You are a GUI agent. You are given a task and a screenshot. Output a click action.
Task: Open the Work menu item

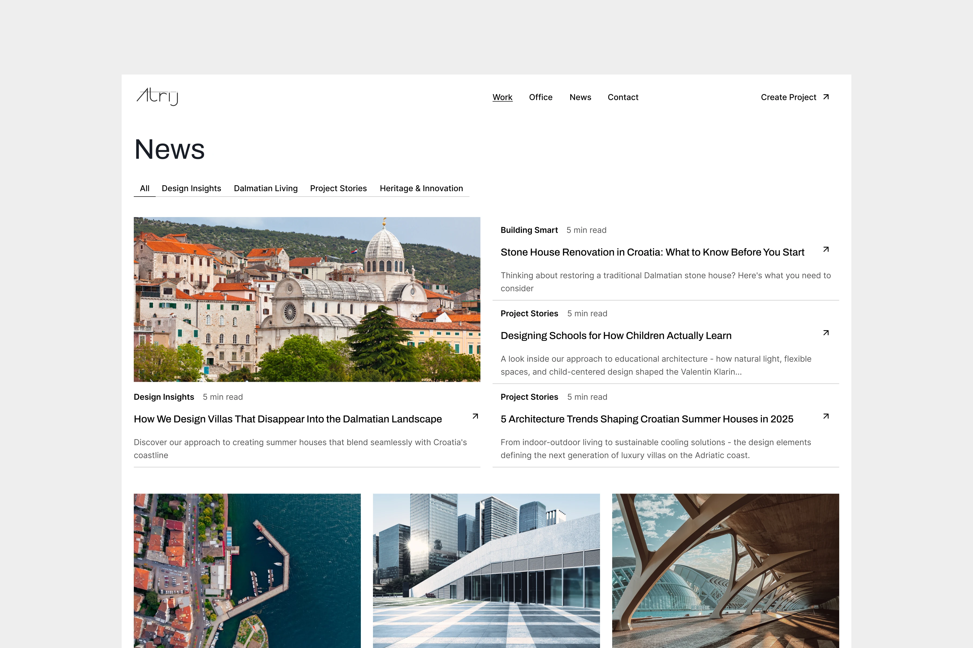pyautogui.click(x=502, y=97)
